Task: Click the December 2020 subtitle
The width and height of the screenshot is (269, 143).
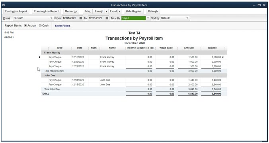Action: [134, 43]
